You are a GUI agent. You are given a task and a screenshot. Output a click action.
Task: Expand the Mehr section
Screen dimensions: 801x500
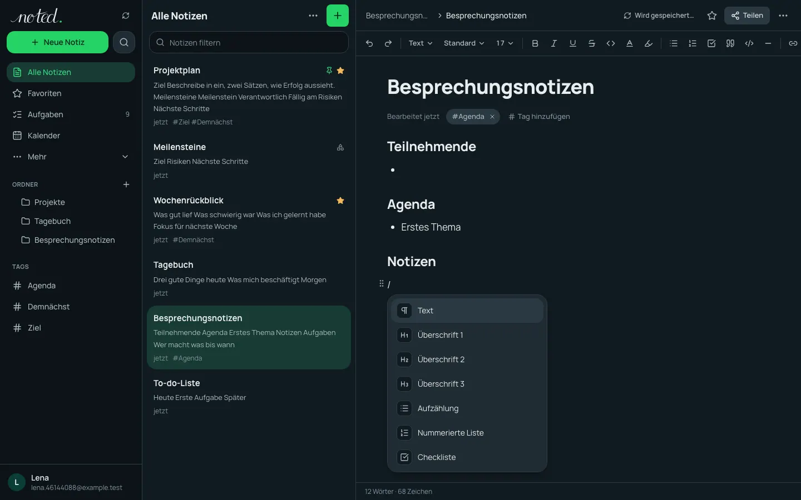[x=71, y=157]
